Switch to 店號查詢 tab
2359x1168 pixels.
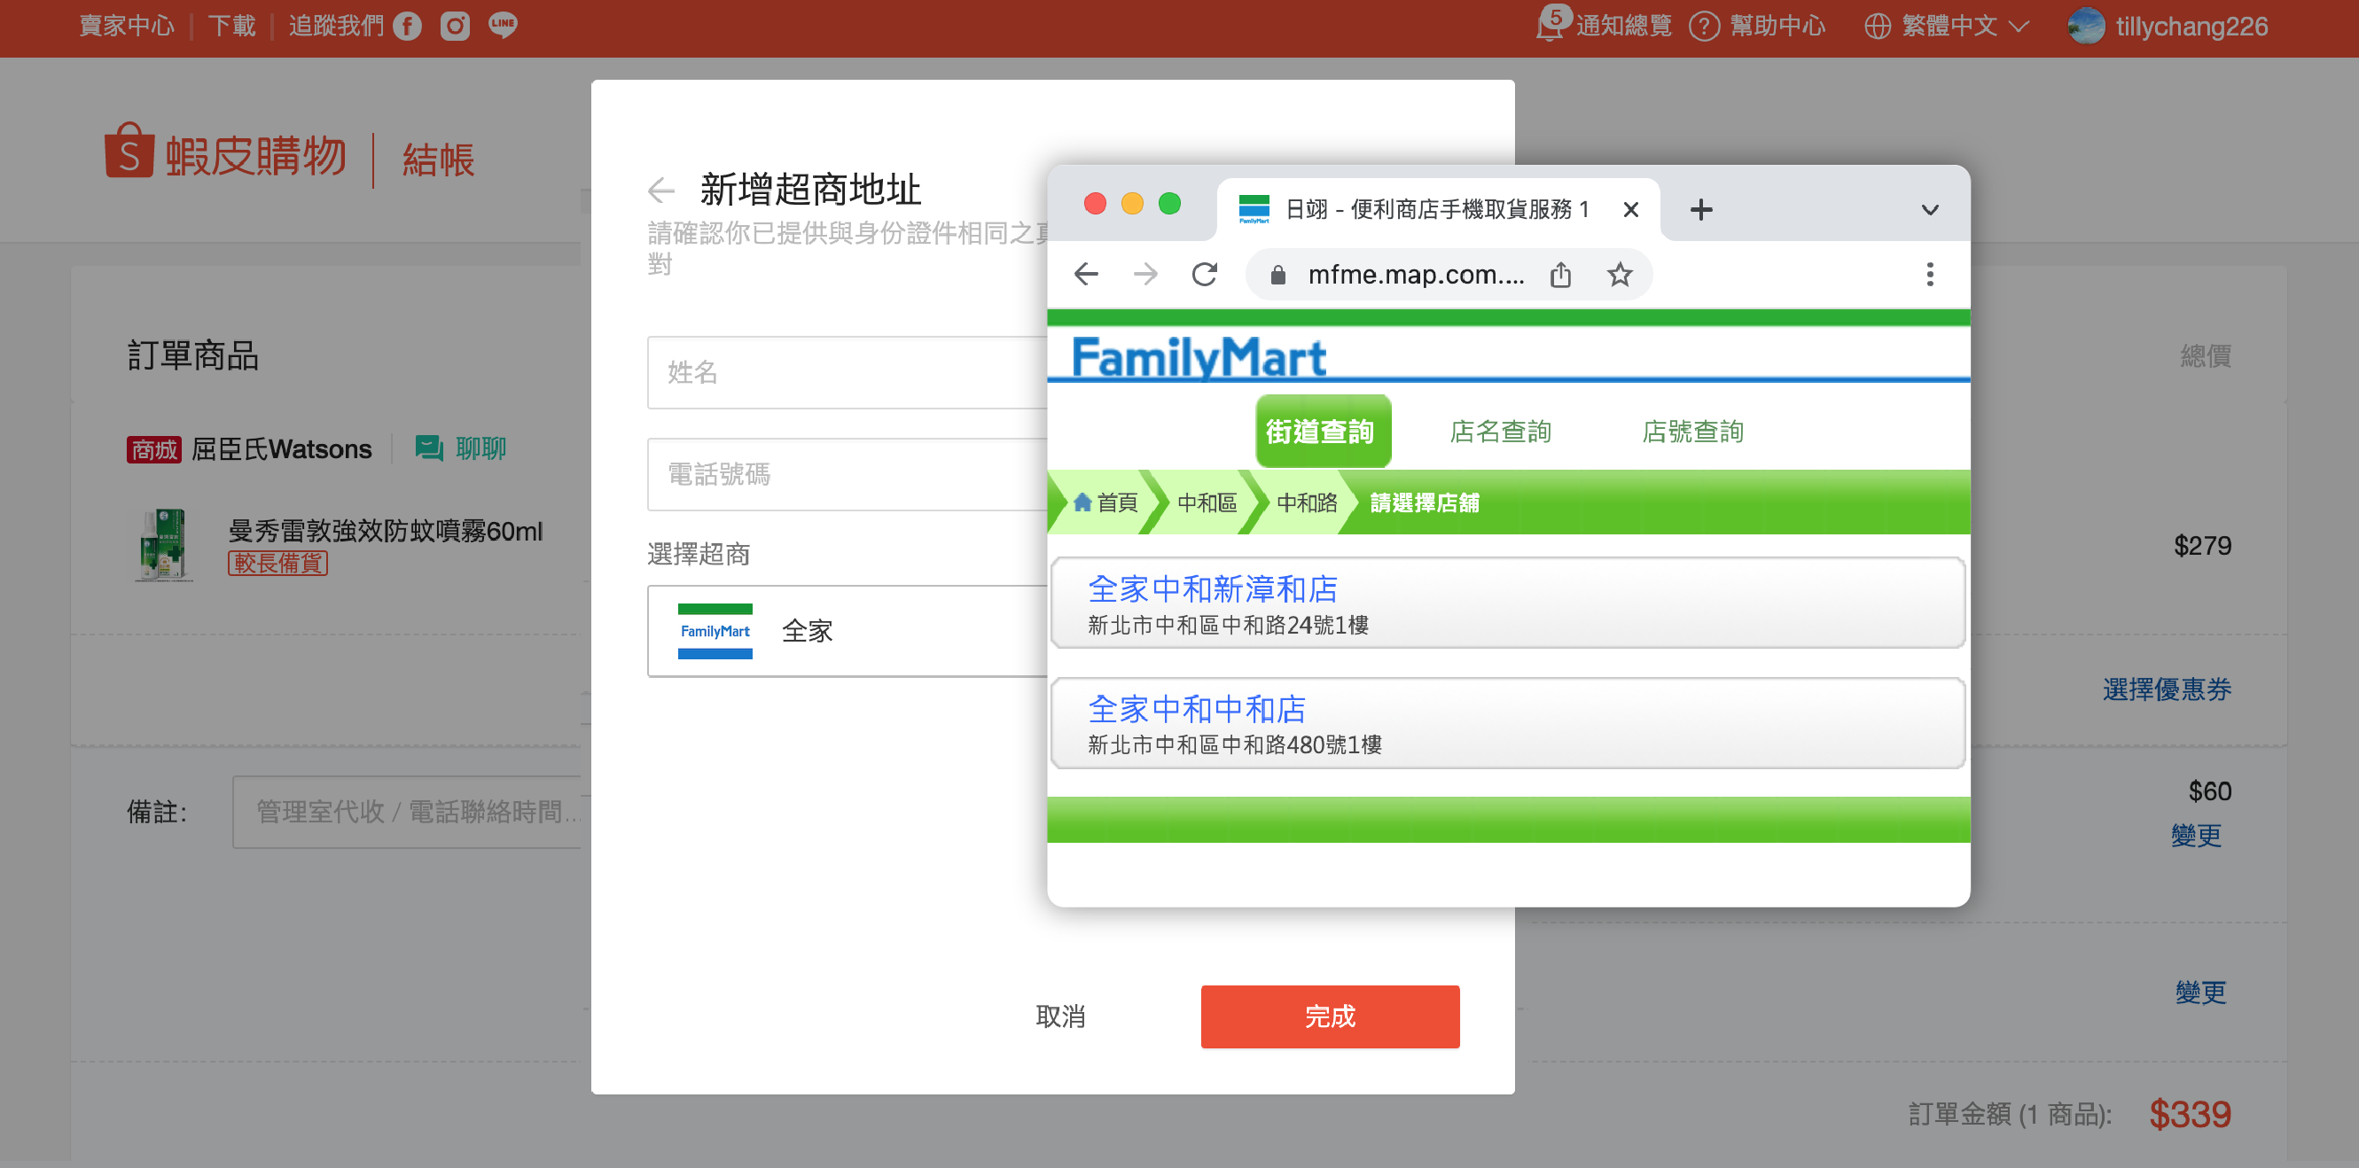pyautogui.click(x=1692, y=432)
